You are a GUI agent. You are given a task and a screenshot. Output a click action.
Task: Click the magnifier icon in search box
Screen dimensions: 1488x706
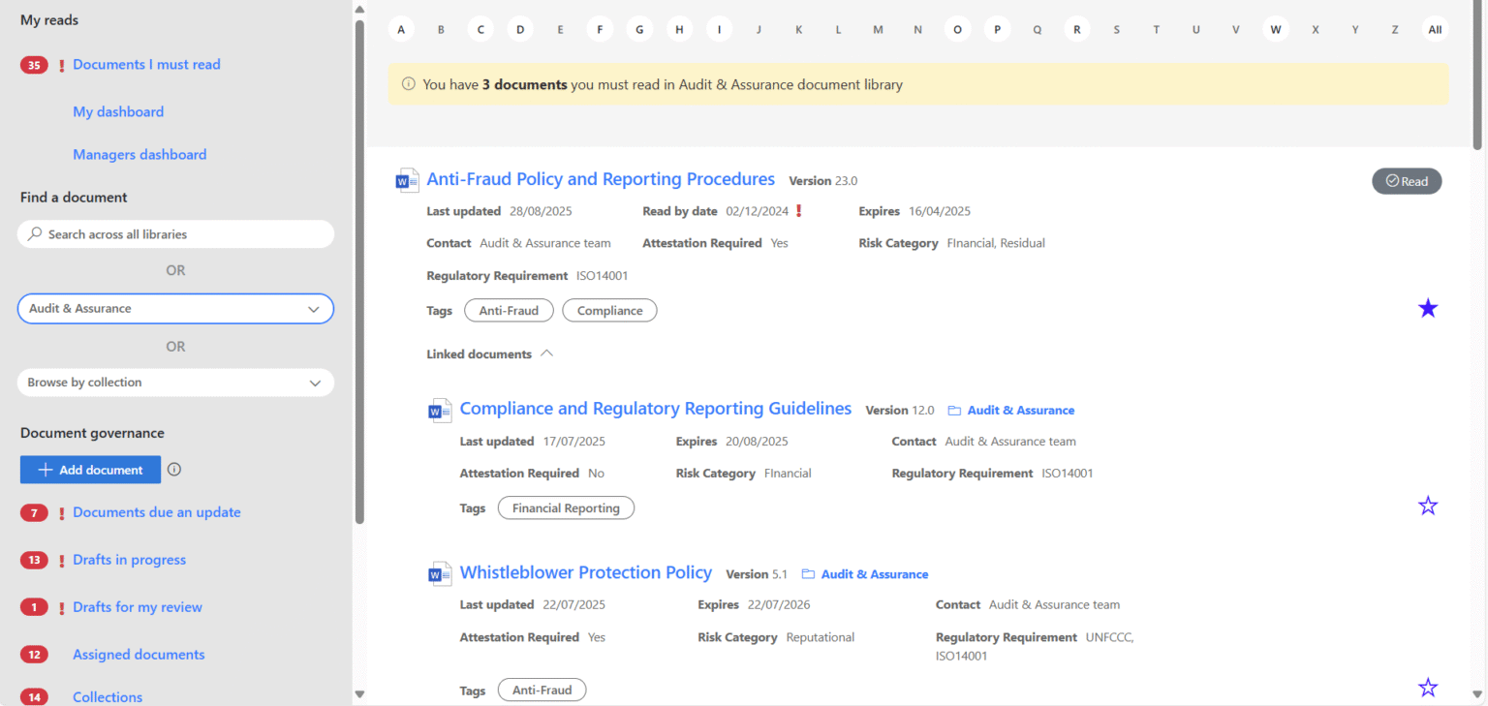click(x=36, y=234)
